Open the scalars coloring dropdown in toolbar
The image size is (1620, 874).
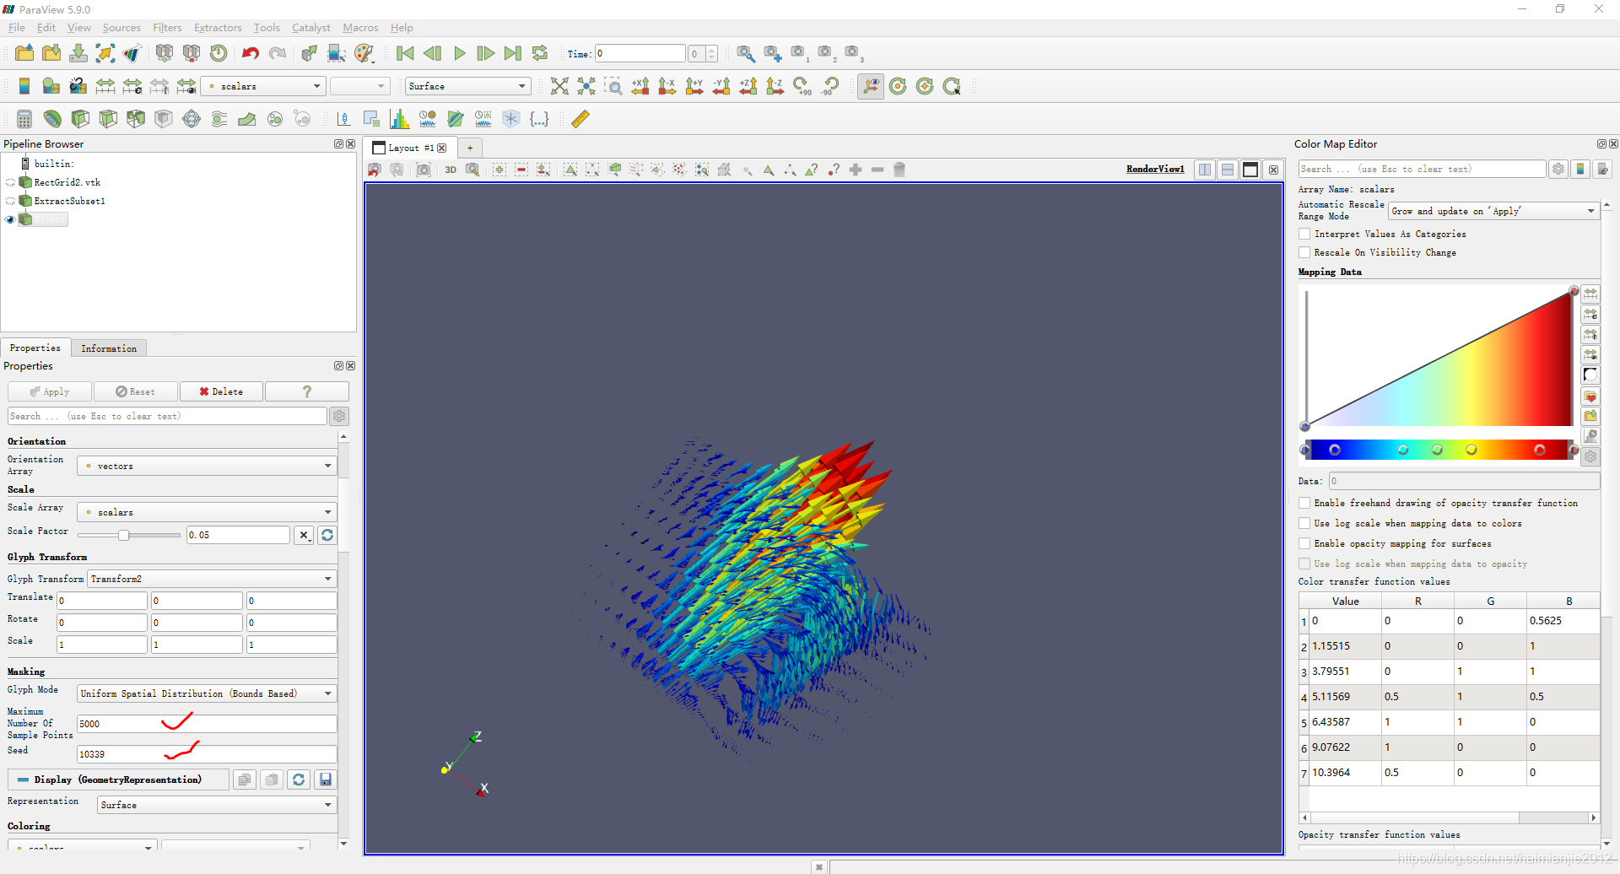(x=263, y=86)
